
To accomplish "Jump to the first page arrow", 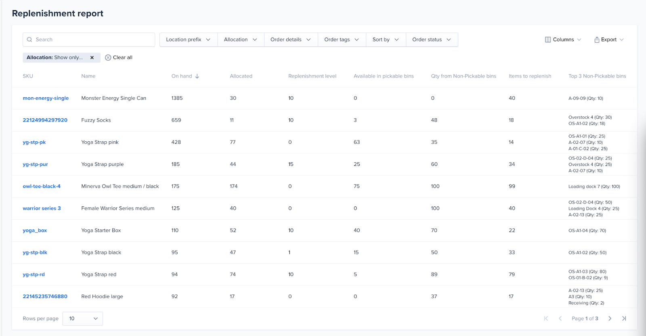I will click(x=546, y=319).
